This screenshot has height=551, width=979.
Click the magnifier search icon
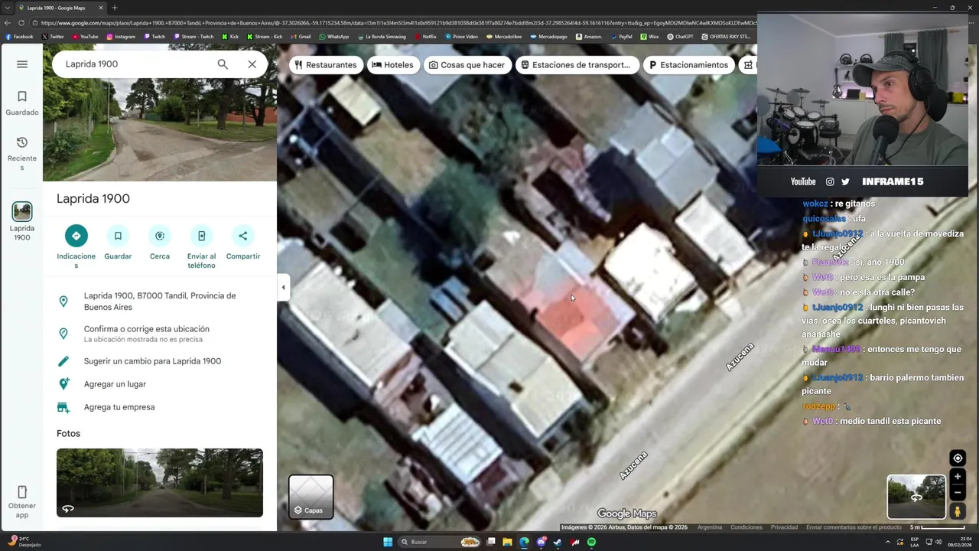click(x=223, y=64)
